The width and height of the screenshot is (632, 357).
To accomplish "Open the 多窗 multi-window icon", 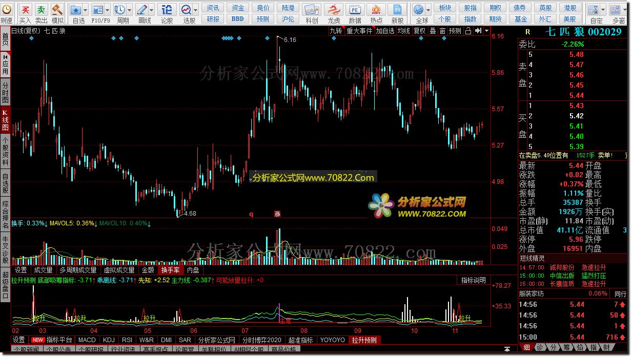I will (x=616, y=10).
